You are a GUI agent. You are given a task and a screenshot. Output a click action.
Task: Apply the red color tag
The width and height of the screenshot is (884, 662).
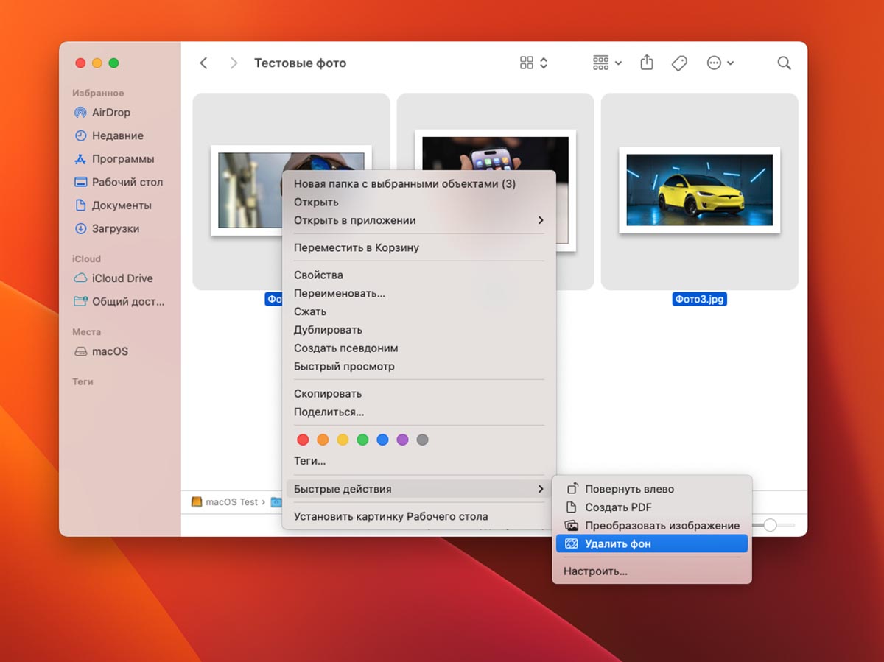(303, 440)
